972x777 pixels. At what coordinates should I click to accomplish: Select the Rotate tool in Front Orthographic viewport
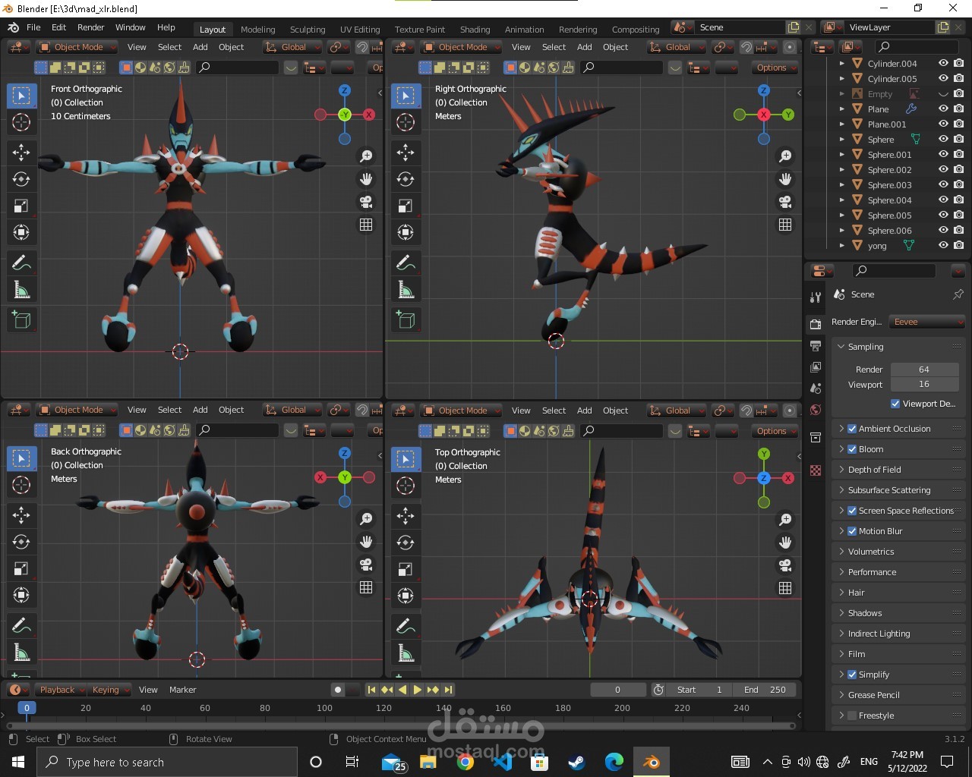pyautogui.click(x=21, y=179)
